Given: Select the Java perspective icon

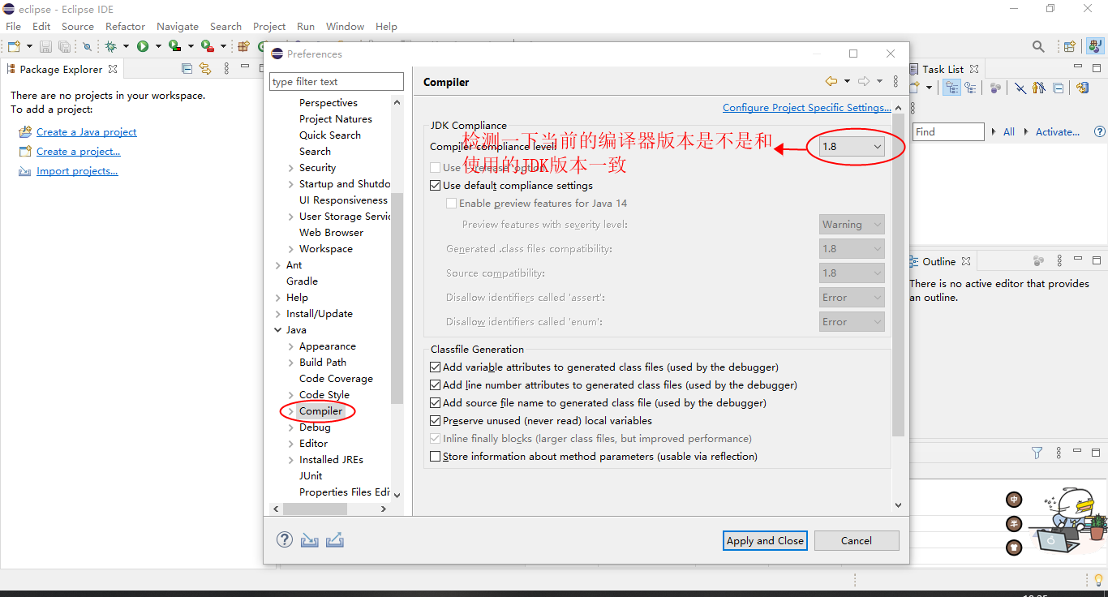Looking at the screenshot, I should (x=1095, y=46).
